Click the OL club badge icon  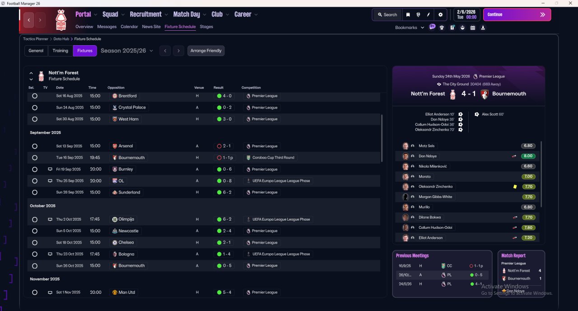(x=115, y=181)
